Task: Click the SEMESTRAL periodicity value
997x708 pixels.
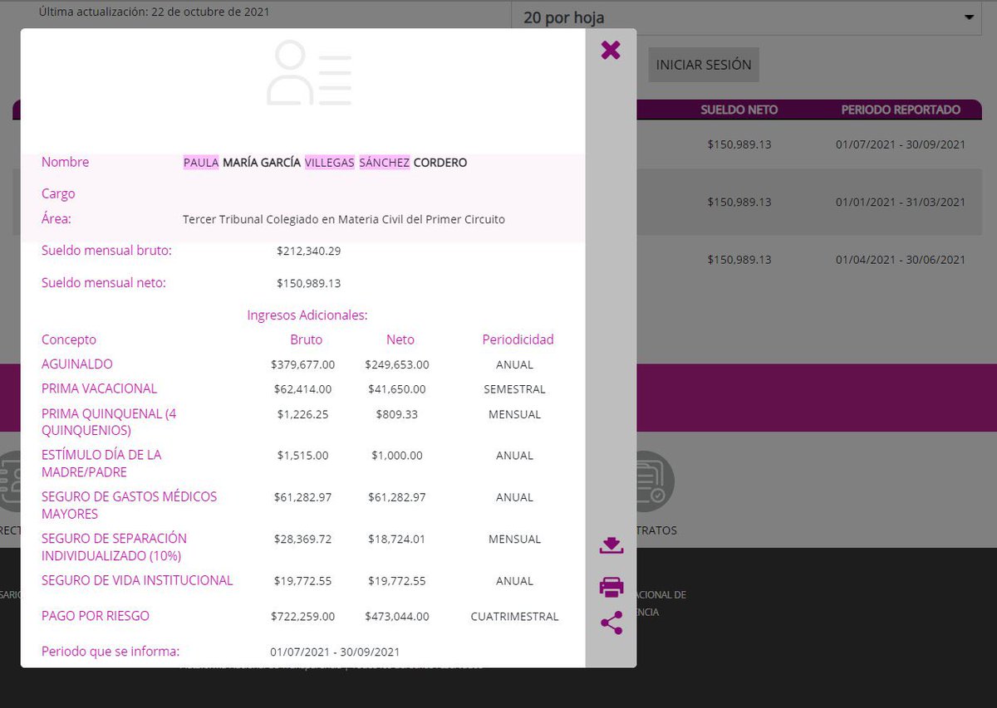Action: (x=515, y=389)
